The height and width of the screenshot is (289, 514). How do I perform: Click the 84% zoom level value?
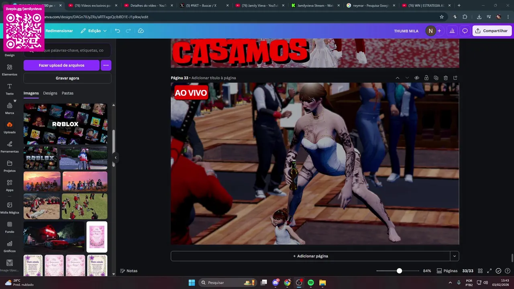tap(427, 271)
